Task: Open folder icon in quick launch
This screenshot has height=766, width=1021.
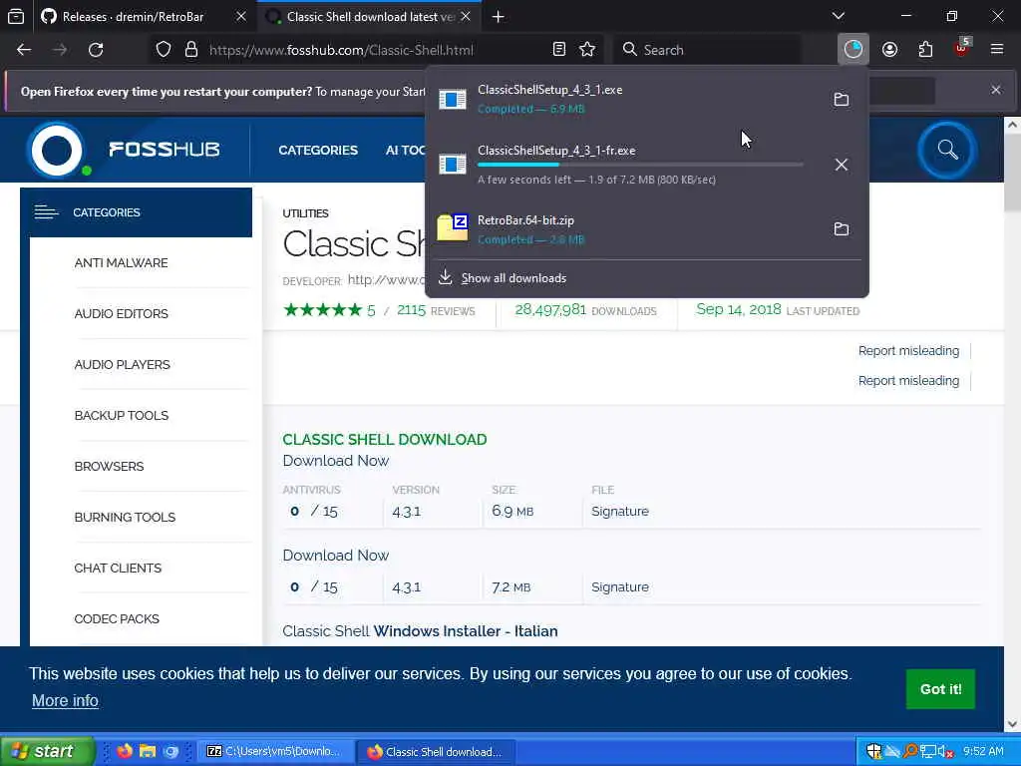Action: click(148, 751)
